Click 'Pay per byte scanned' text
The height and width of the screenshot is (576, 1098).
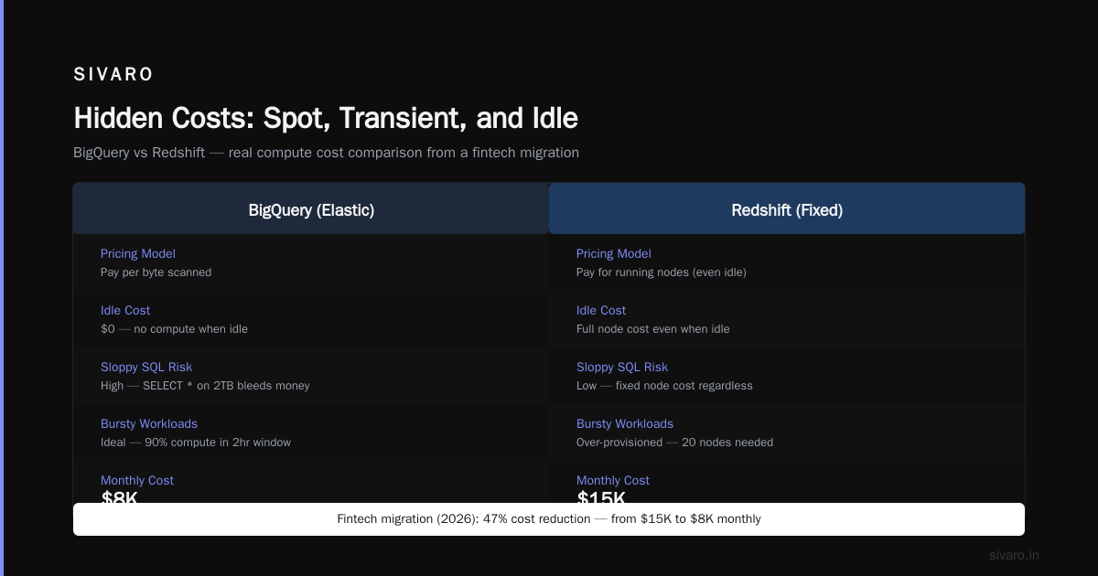[x=156, y=272]
